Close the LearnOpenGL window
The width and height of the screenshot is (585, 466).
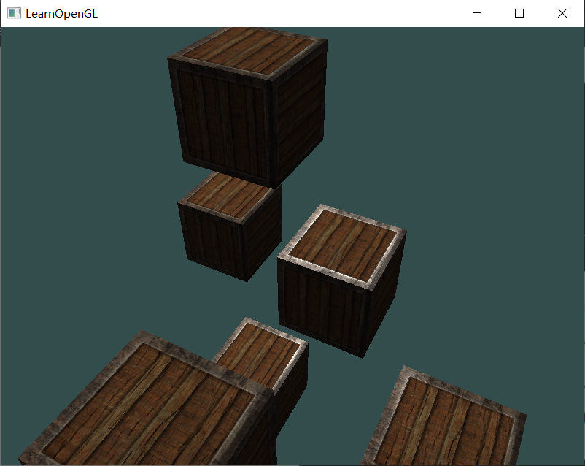[562, 13]
